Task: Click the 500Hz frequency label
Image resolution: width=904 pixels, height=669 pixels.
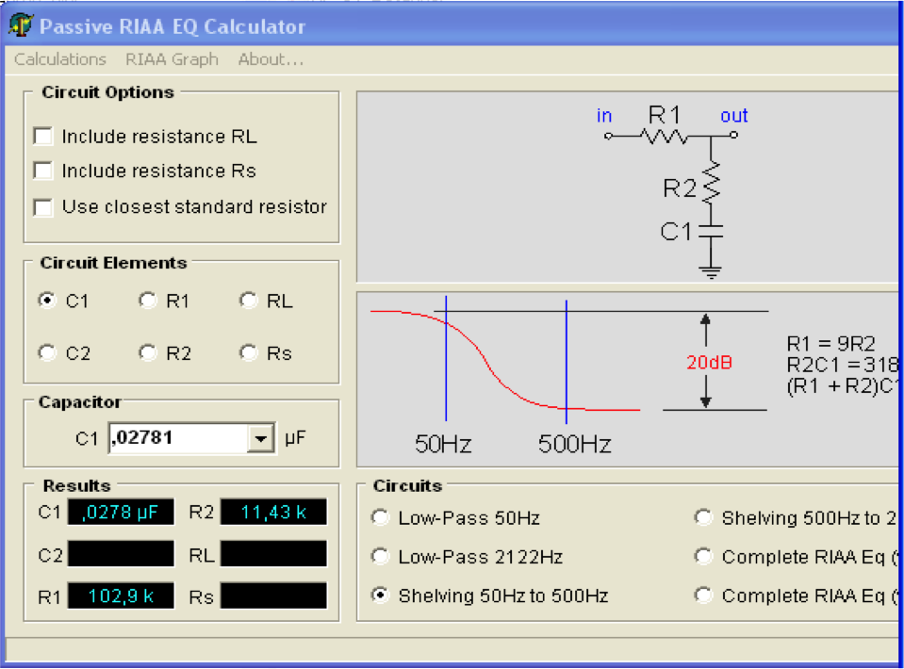Action: tap(574, 444)
